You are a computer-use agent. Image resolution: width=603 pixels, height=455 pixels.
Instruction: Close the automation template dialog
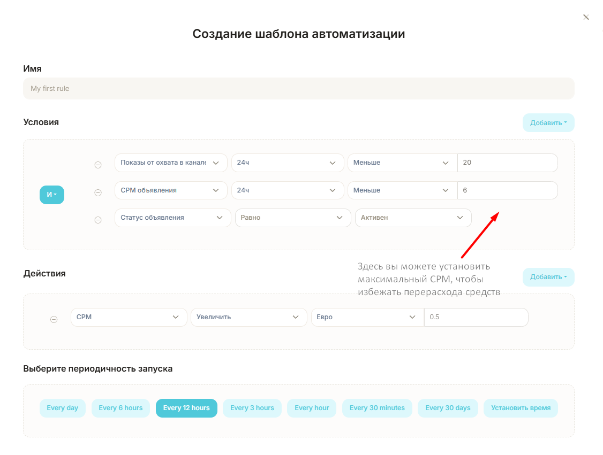(x=586, y=17)
